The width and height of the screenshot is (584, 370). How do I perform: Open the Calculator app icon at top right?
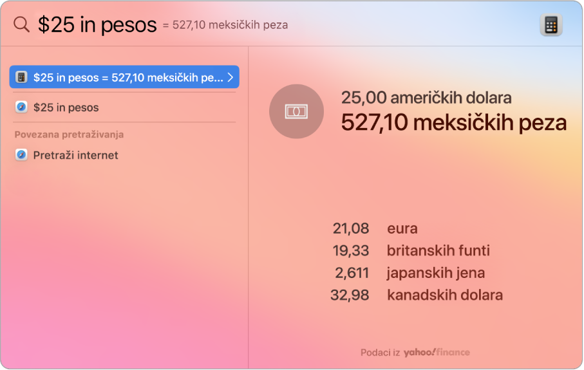coord(551,25)
